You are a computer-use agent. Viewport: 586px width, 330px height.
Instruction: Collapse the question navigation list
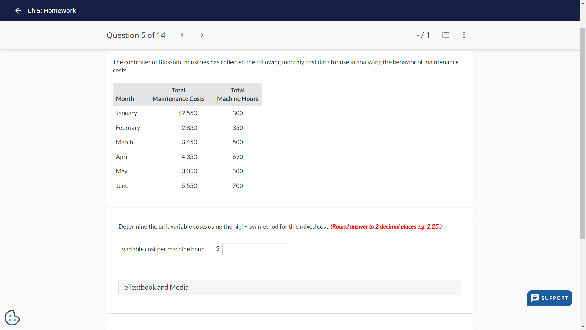pos(445,35)
